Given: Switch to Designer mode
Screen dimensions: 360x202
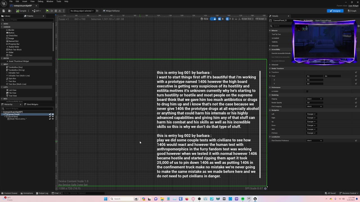Looking at the screenshot, I should pos(335,11).
